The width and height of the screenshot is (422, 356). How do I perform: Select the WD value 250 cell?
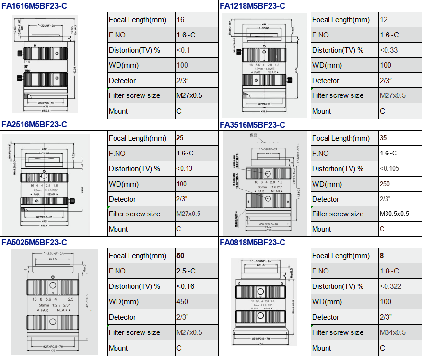(x=399, y=184)
